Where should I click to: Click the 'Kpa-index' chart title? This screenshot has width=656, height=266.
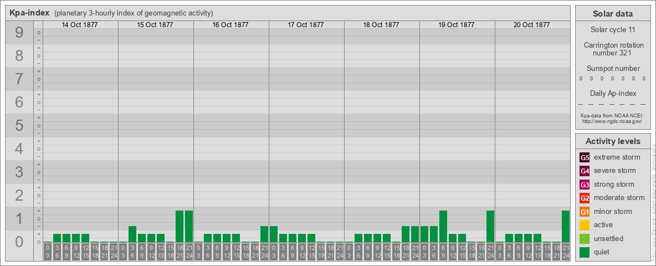click(29, 13)
